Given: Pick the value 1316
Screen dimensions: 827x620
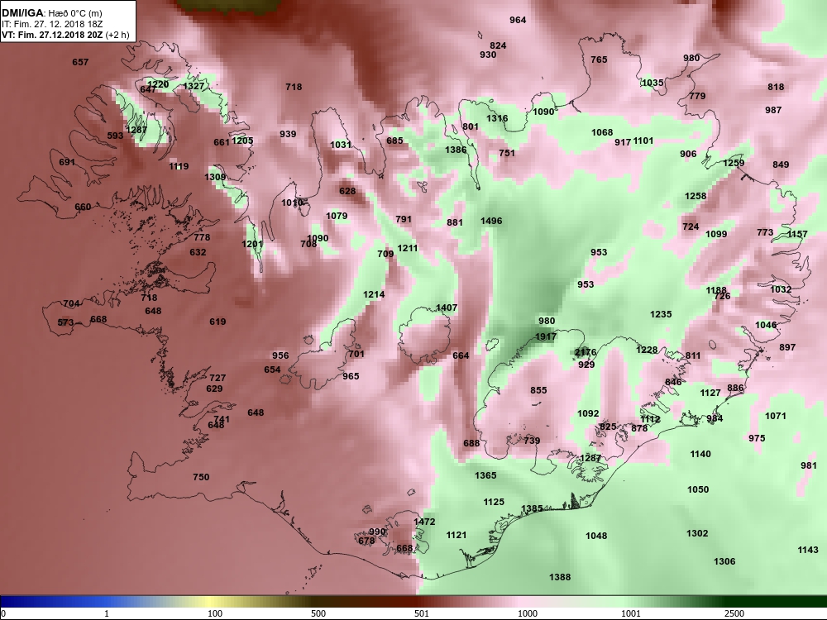Looking at the screenshot, I should pyautogui.click(x=497, y=118).
